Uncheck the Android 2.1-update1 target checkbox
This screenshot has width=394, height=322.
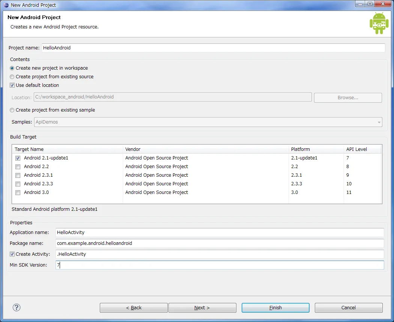point(18,158)
